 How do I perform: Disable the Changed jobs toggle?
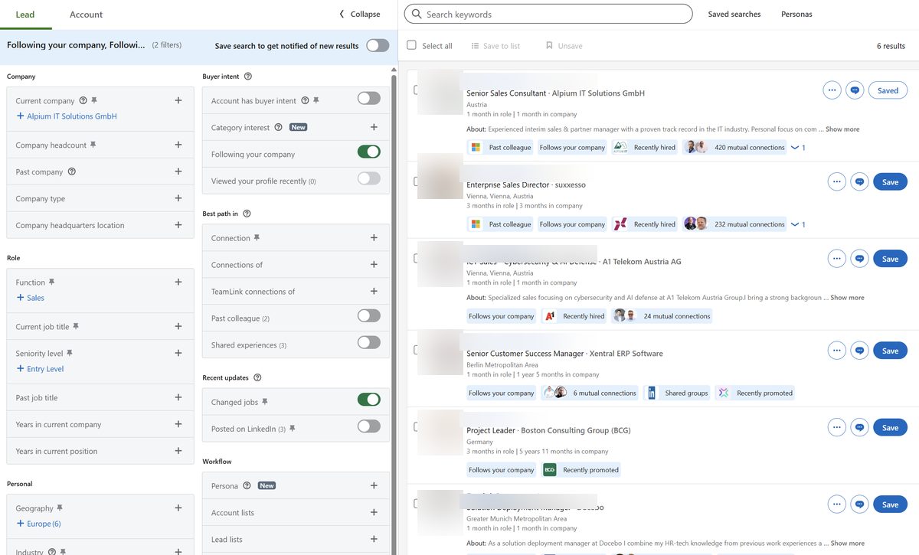(368, 400)
